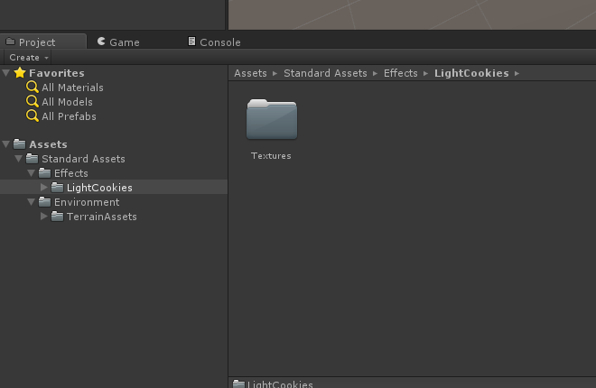
Task: Click the LightCookies folder icon in tree
Action: tap(57, 187)
